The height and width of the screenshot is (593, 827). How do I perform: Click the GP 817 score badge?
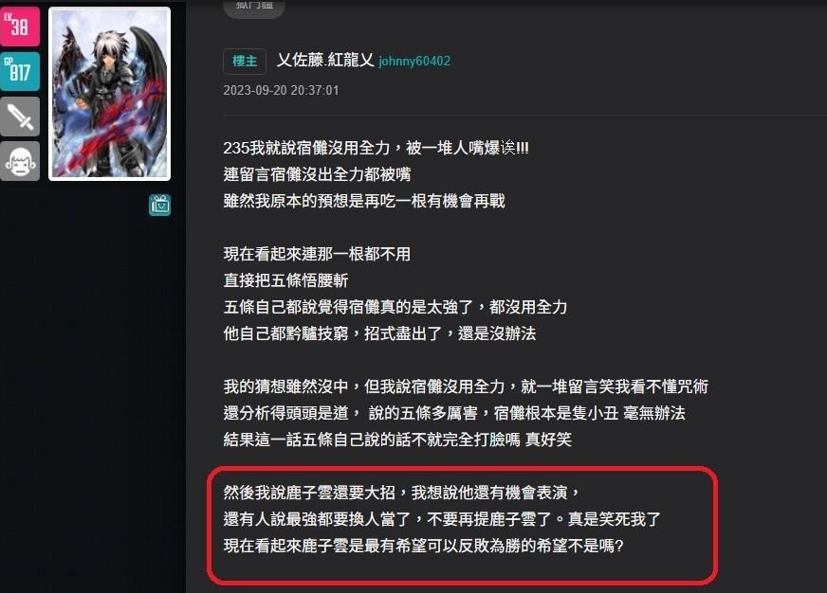pyautogui.click(x=20, y=71)
